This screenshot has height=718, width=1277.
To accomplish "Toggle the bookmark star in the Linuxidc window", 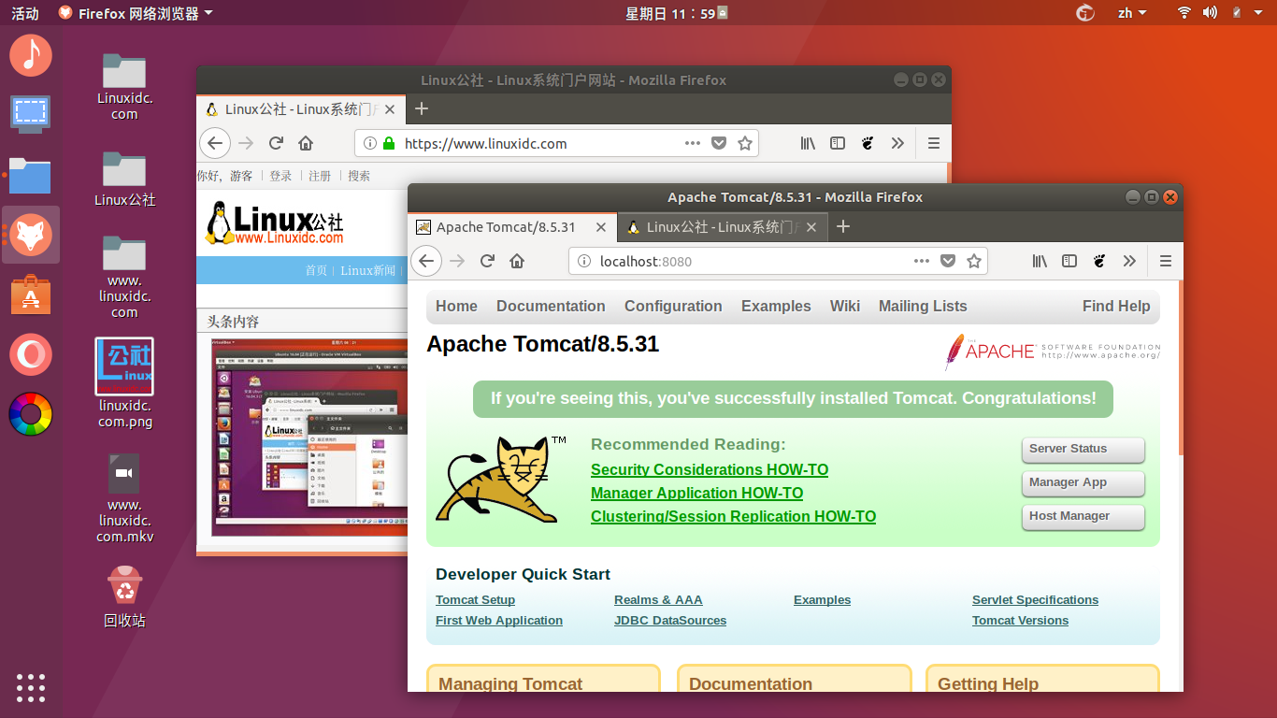I will click(745, 143).
